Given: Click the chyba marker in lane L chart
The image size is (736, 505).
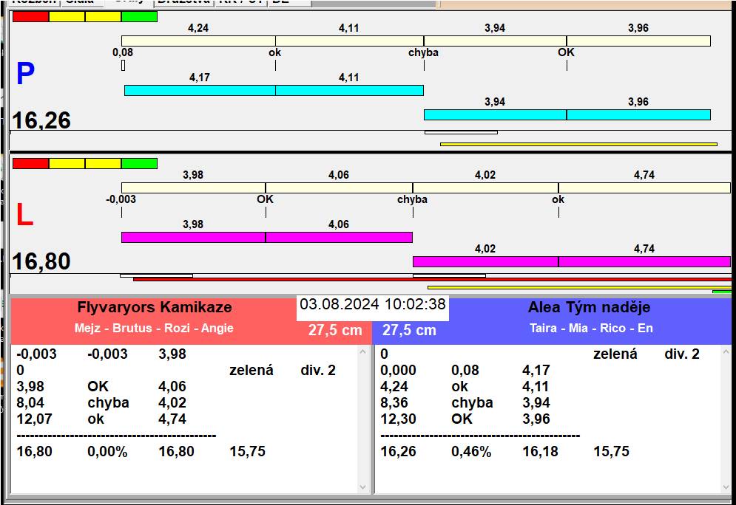Looking at the screenshot, I should 412,199.
